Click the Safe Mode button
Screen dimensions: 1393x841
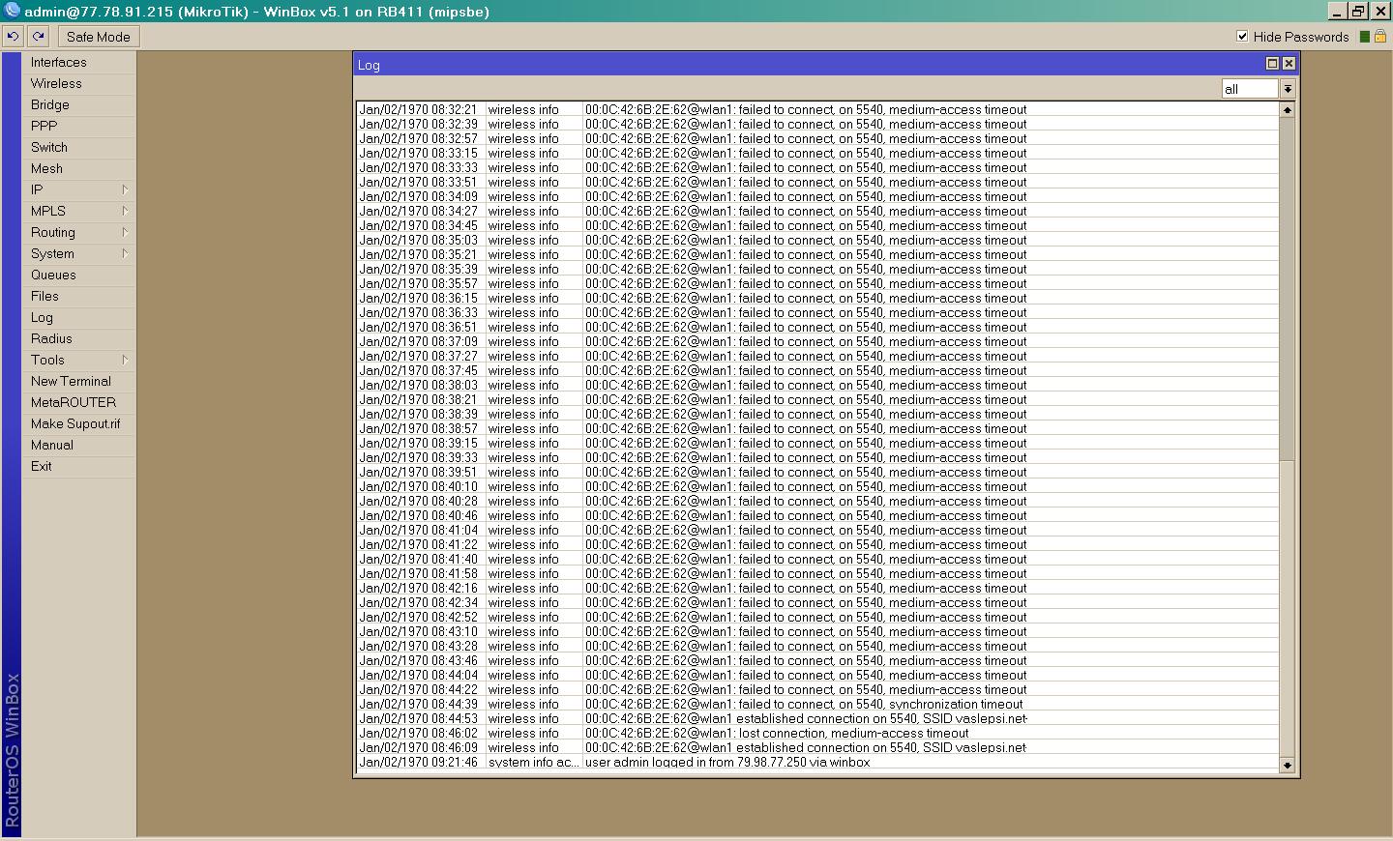(98, 36)
